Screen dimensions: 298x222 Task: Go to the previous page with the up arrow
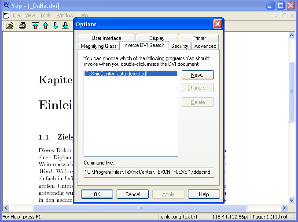[x=45, y=25]
